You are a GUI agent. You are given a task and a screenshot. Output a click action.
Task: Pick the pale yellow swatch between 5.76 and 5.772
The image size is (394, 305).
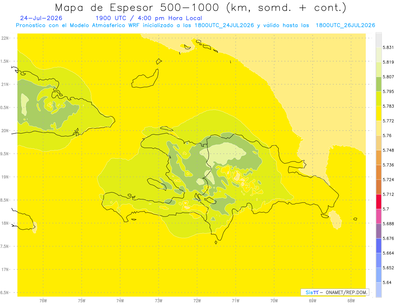(x=379, y=128)
